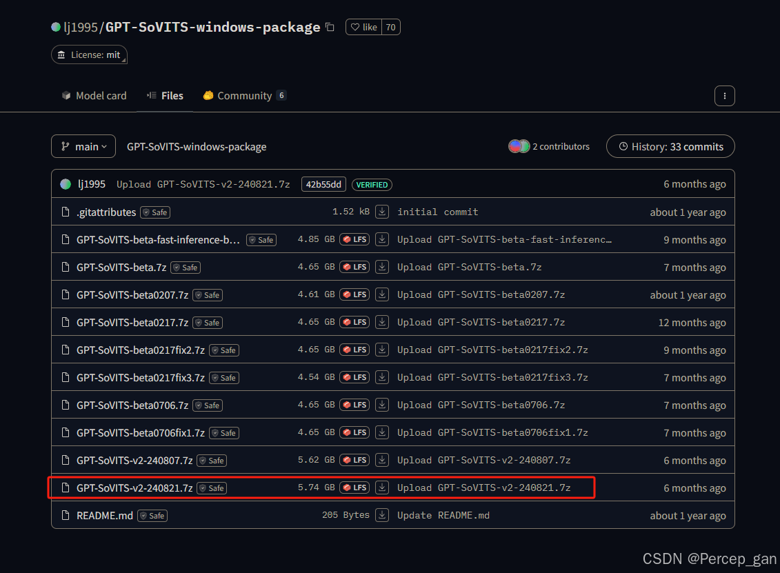Download GPT-SoVITS-v2-240807.7z with the download icon

click(x=382, y=460)
